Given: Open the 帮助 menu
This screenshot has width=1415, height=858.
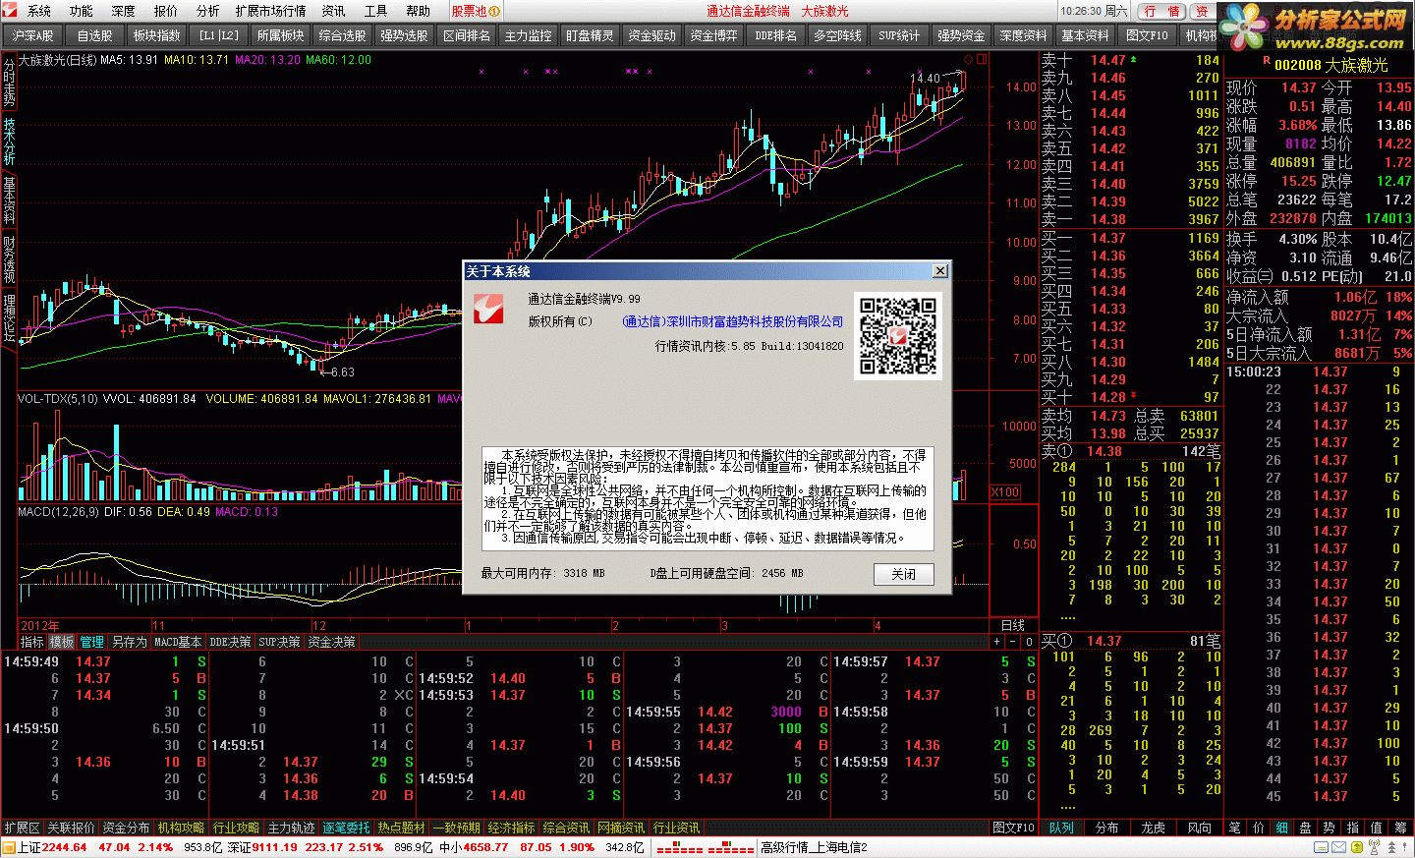Looking at the screenshot, I should tap(419, 11).
